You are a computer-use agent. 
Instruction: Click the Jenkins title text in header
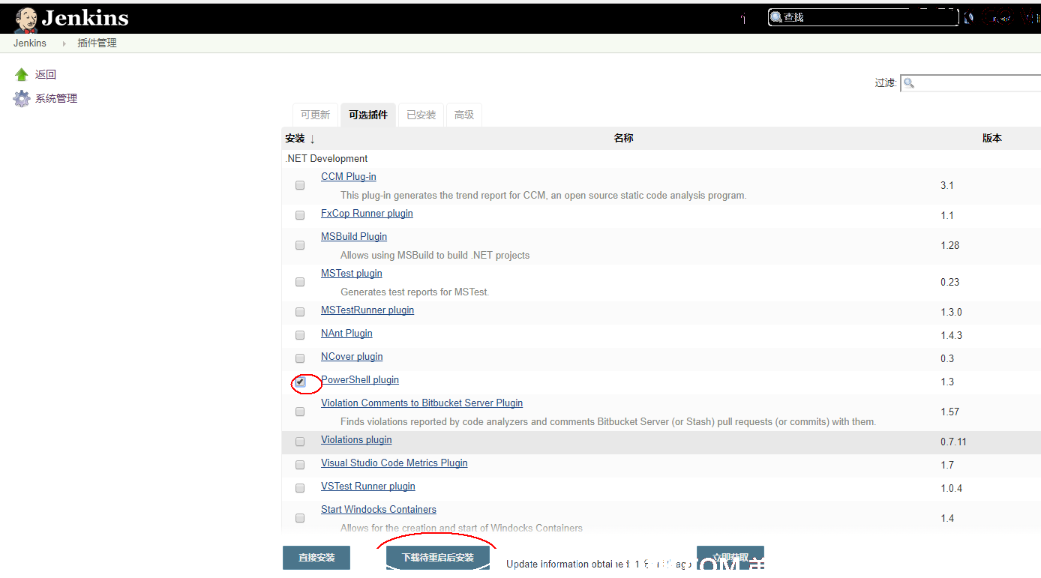(85, 18)
